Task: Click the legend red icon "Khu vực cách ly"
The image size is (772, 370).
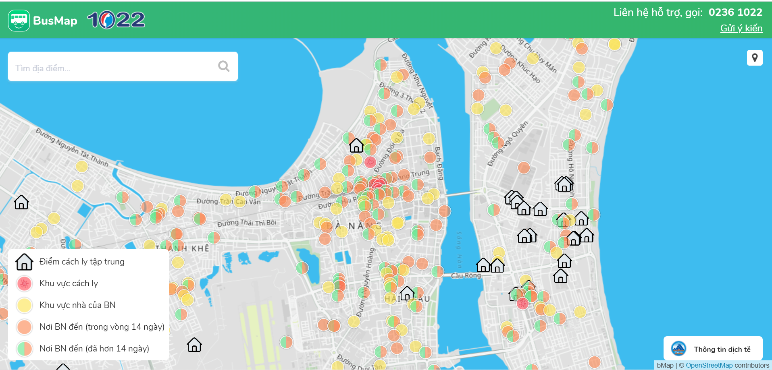Action: point(24,283)
